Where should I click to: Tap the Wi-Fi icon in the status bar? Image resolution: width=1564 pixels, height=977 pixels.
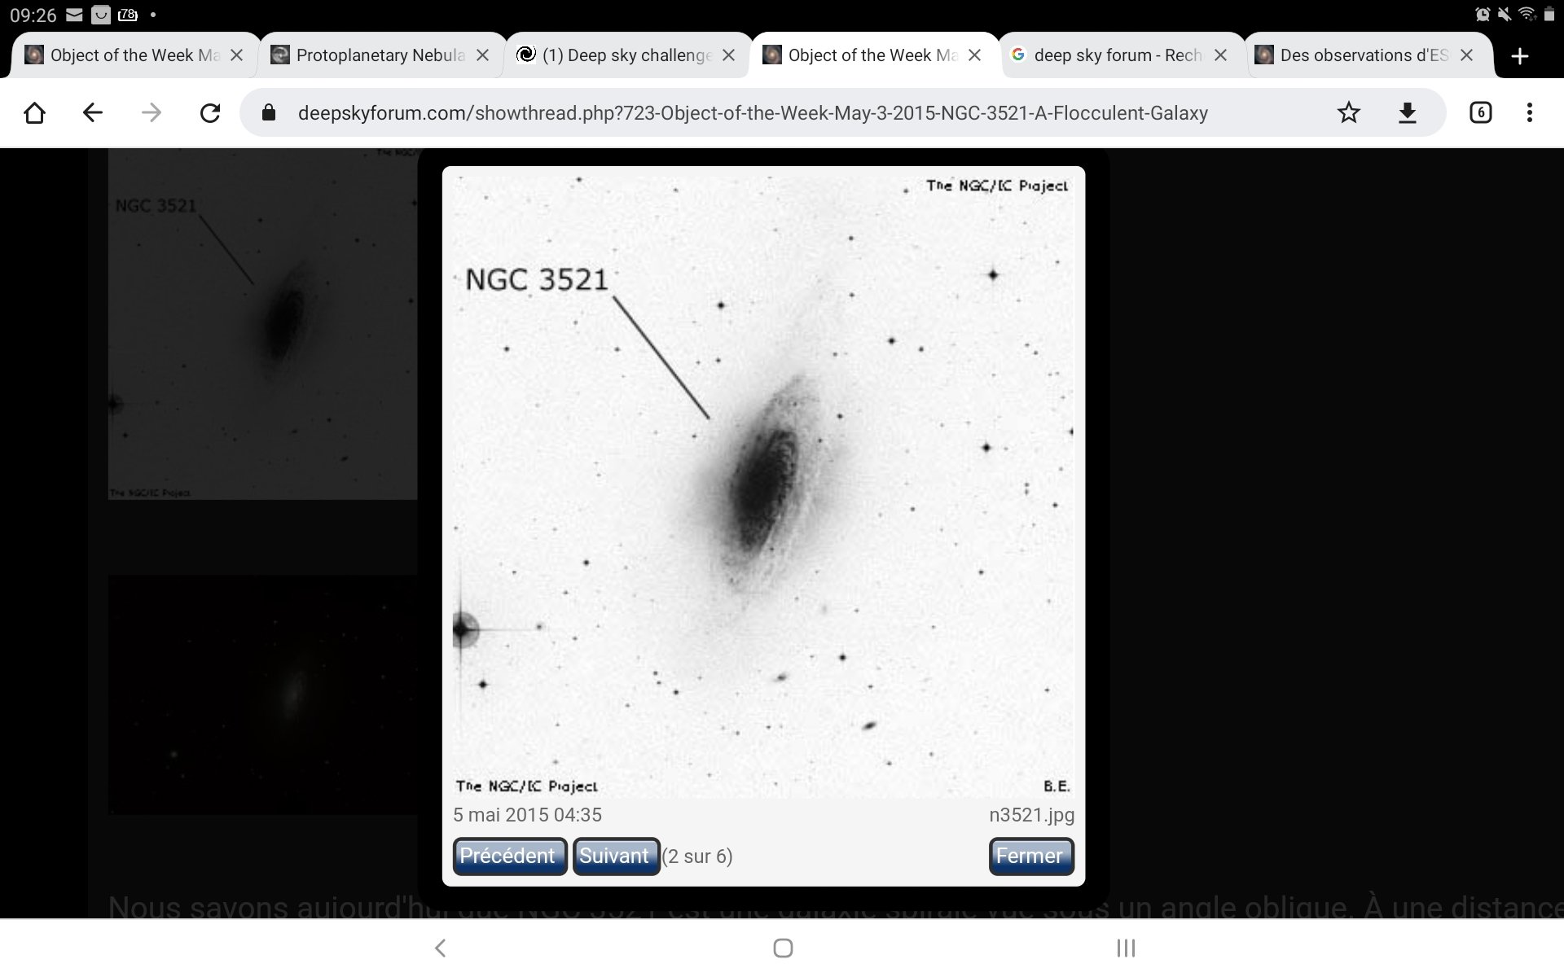pos(1527,15)
